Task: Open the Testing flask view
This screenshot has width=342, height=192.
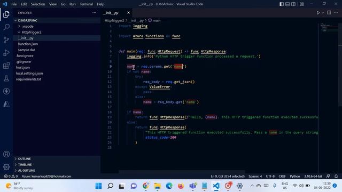Action: click(6, 78)
